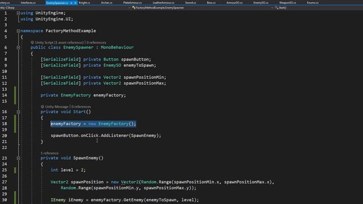Click the spawnPosition variable on line 27
Viewport: 363px width, 204px height.
(x=87, y=182)
